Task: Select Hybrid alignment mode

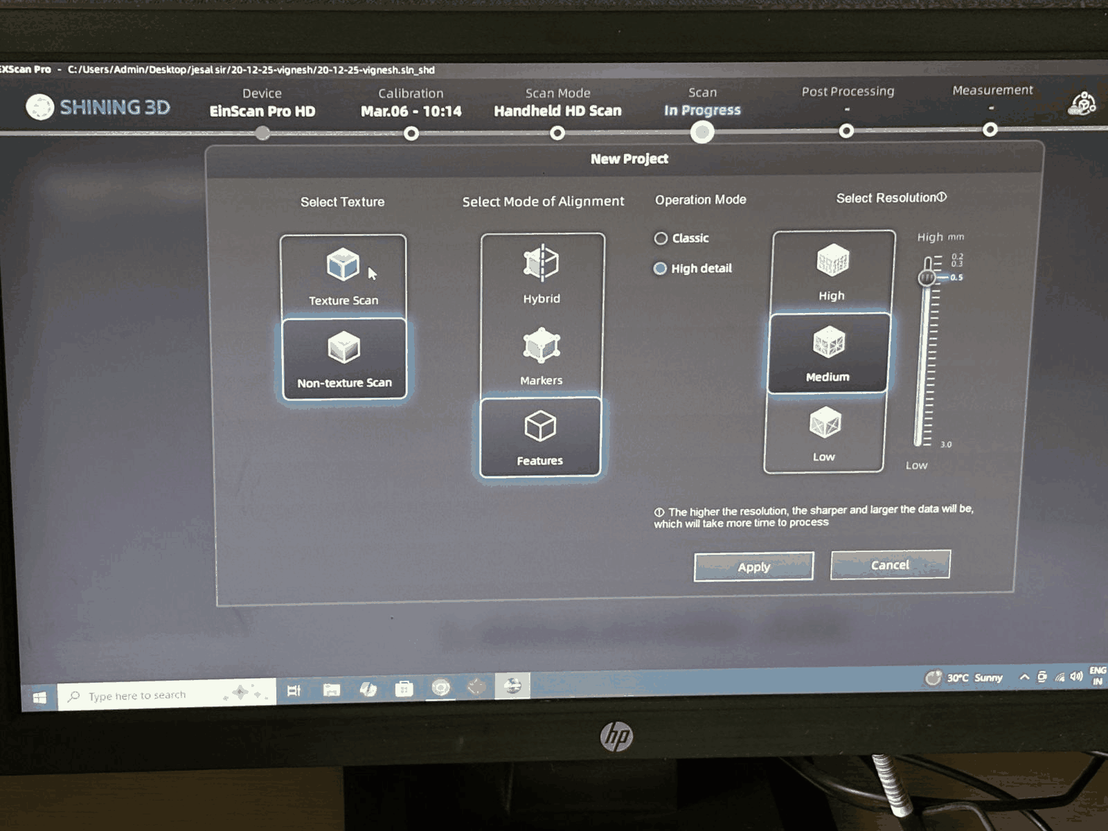Action: [x=542, y=275]
